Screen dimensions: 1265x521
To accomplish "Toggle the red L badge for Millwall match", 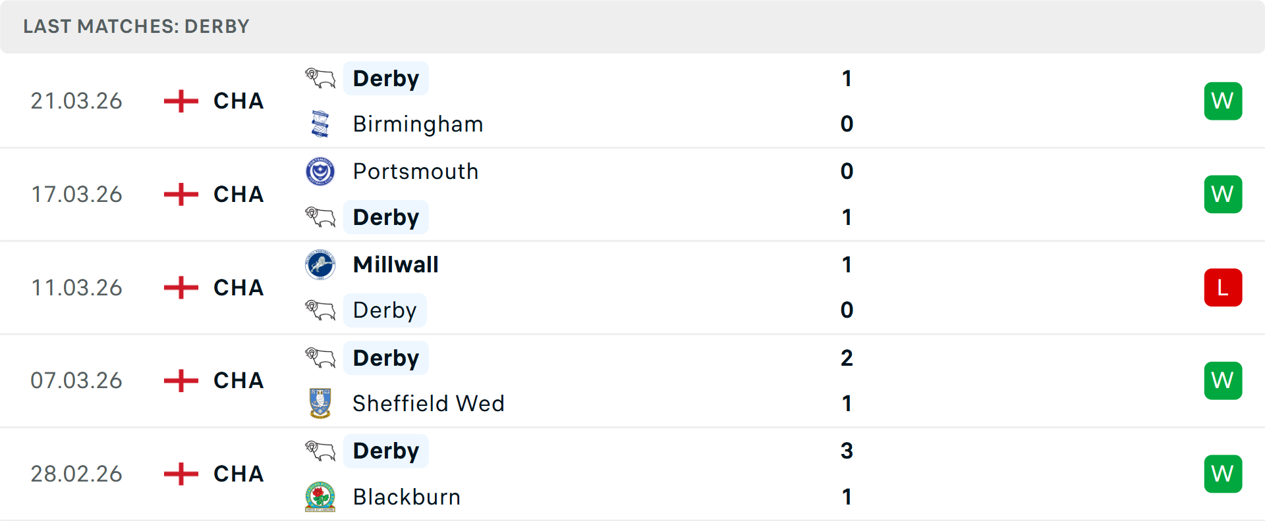I will point(1223,287).
